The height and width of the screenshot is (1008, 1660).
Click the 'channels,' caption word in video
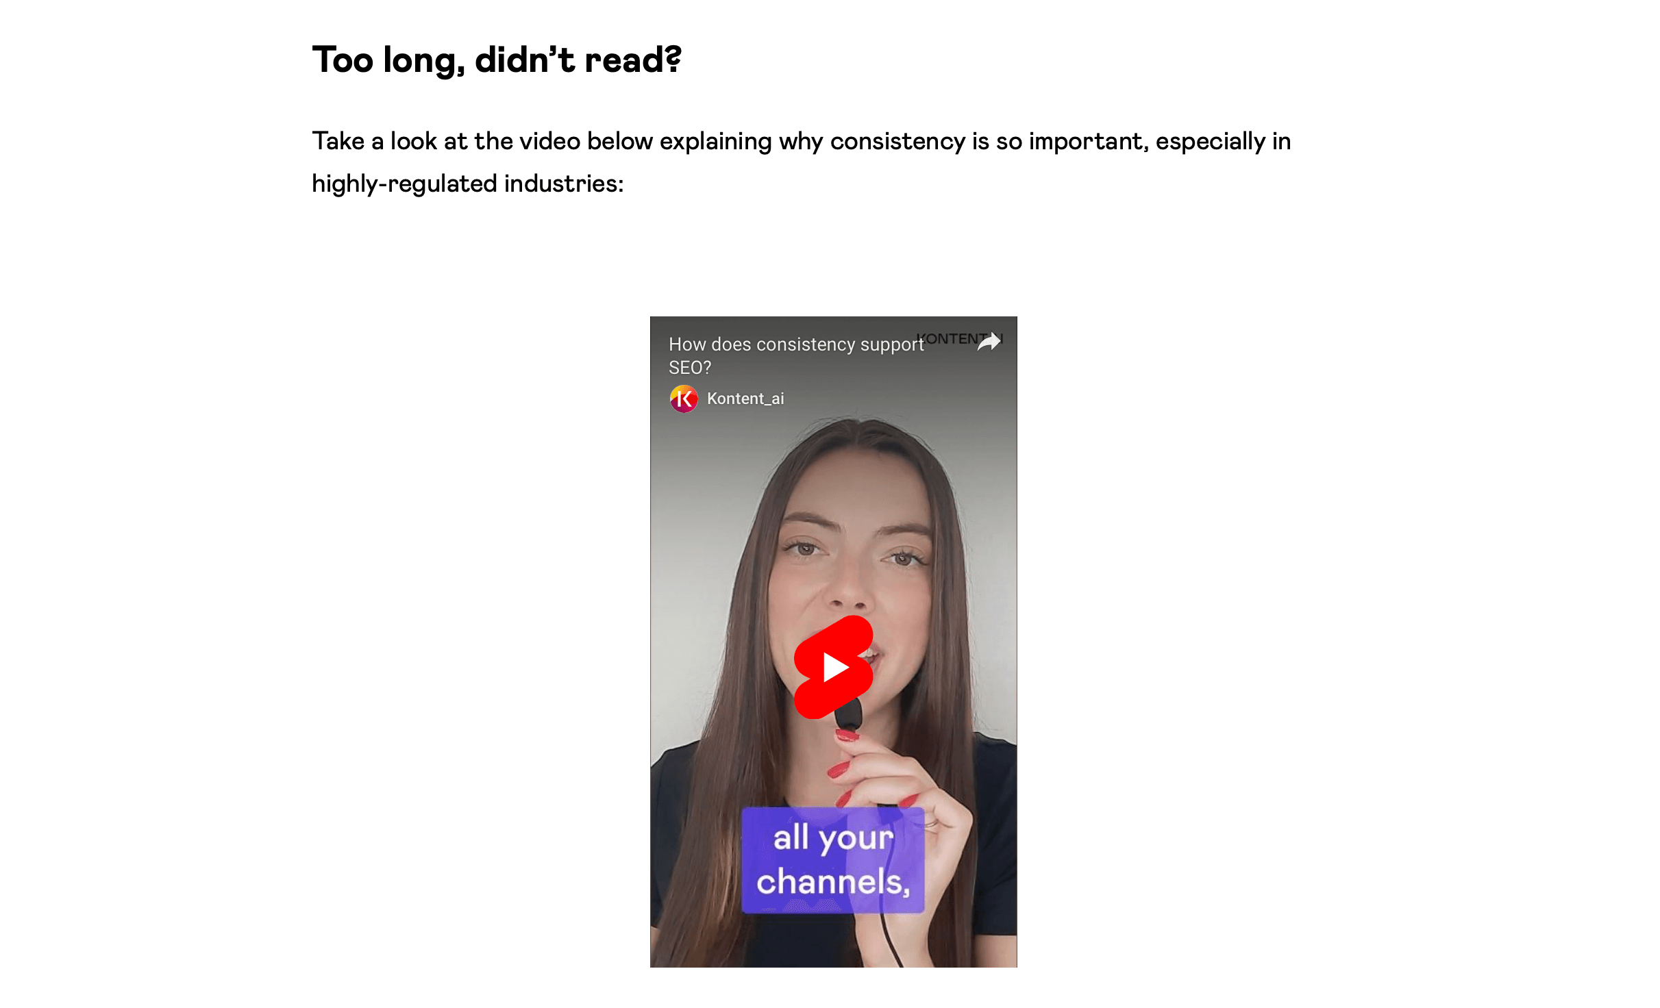pos(833,881)
